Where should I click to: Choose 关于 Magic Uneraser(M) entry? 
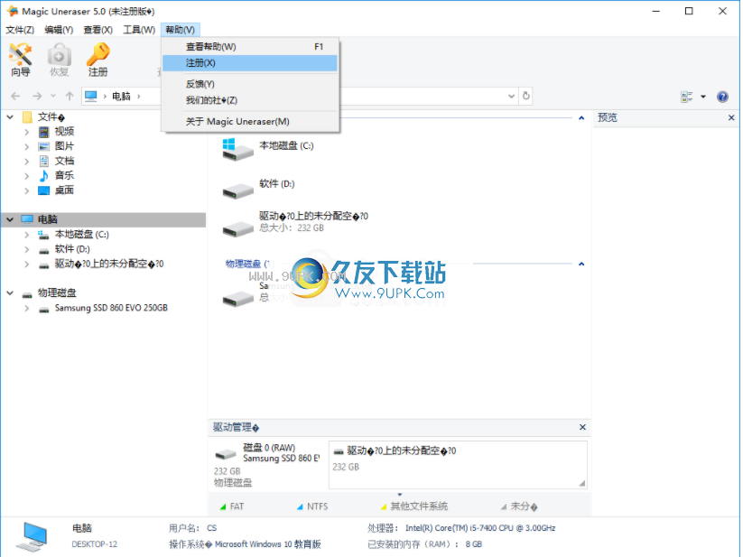[x=250, y=121]
